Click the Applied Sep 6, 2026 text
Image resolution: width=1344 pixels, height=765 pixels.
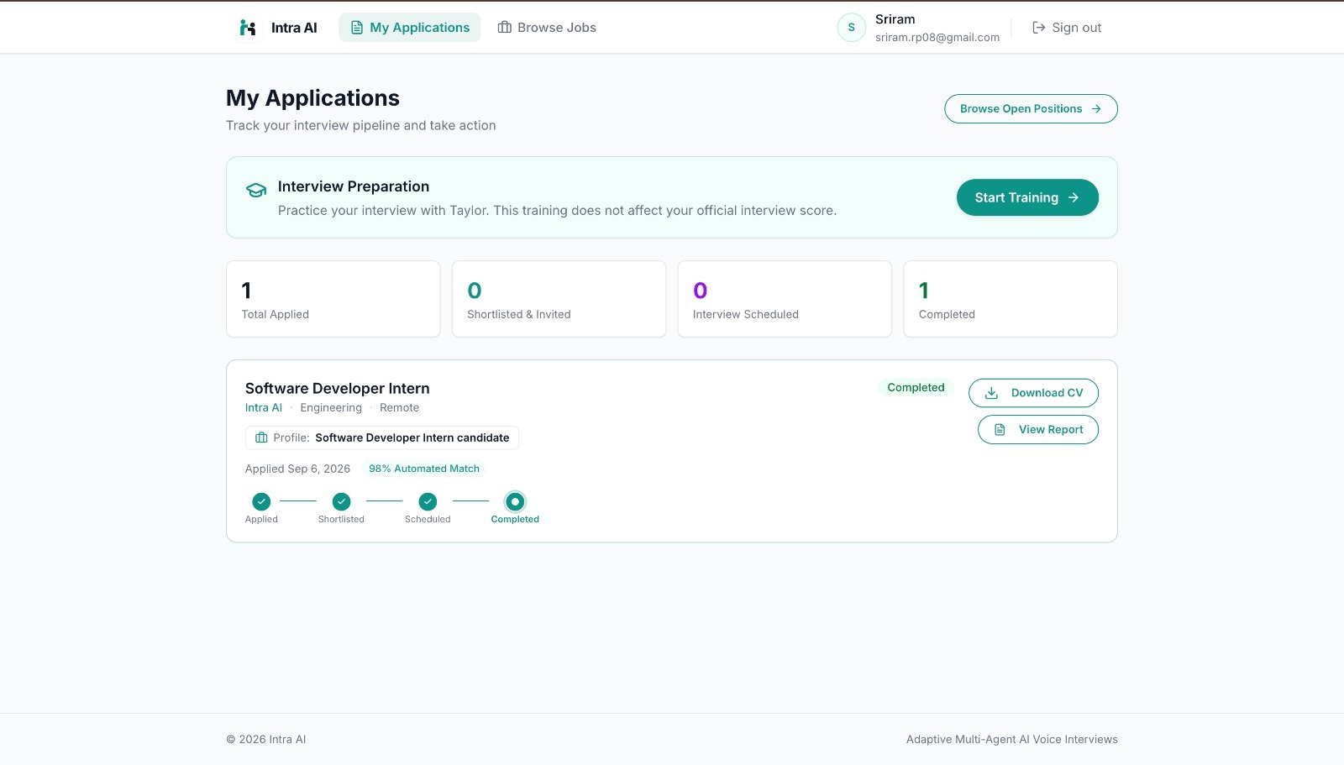297,469
